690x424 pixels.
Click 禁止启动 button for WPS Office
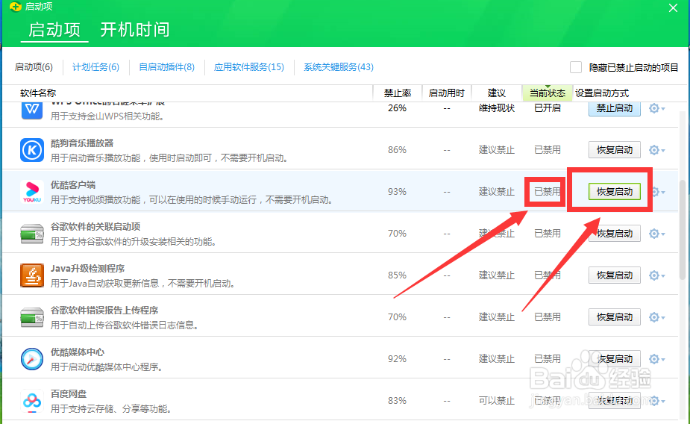point(615,108)
